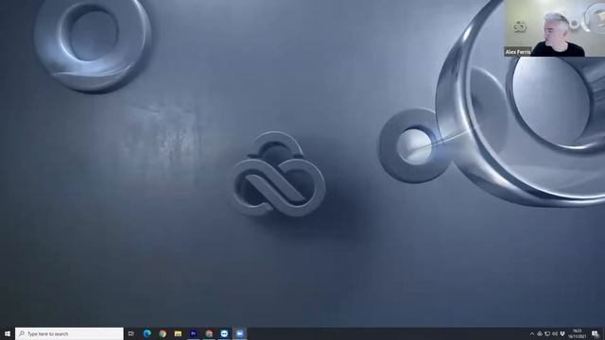Show hidden system tray icons
This screenshot has height=340, width=605.
[x=532, y=333]
